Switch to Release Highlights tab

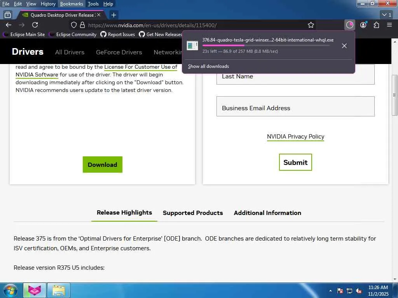[124, 213]
